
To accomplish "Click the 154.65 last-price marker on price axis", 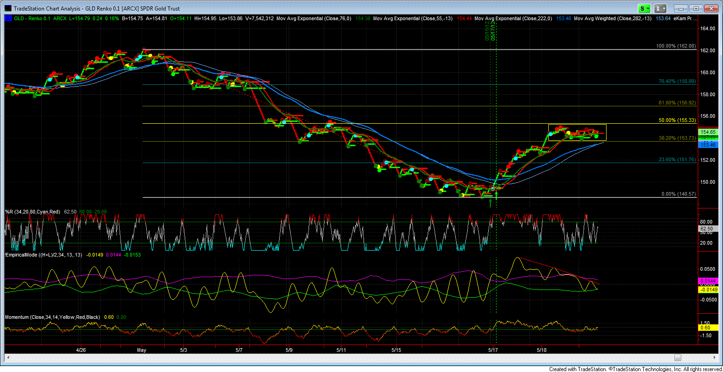I will (708, 132).
